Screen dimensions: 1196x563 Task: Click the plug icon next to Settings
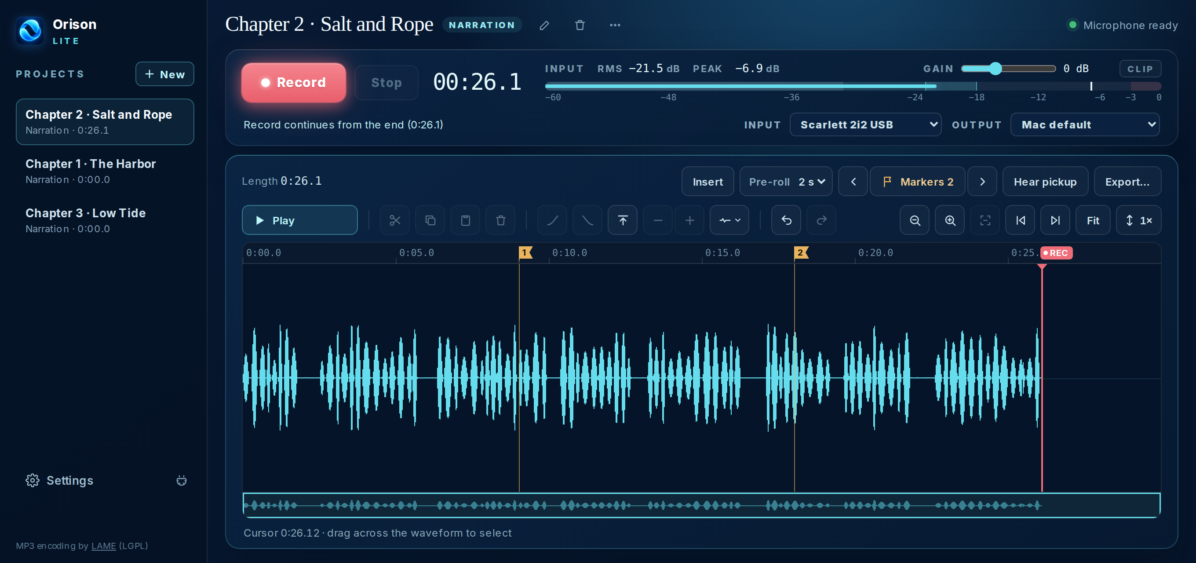(x=182, y=480)
